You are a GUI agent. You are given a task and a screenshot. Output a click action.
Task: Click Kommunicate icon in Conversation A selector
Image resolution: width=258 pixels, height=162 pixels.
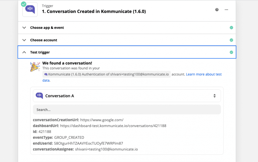coord(39,96)
